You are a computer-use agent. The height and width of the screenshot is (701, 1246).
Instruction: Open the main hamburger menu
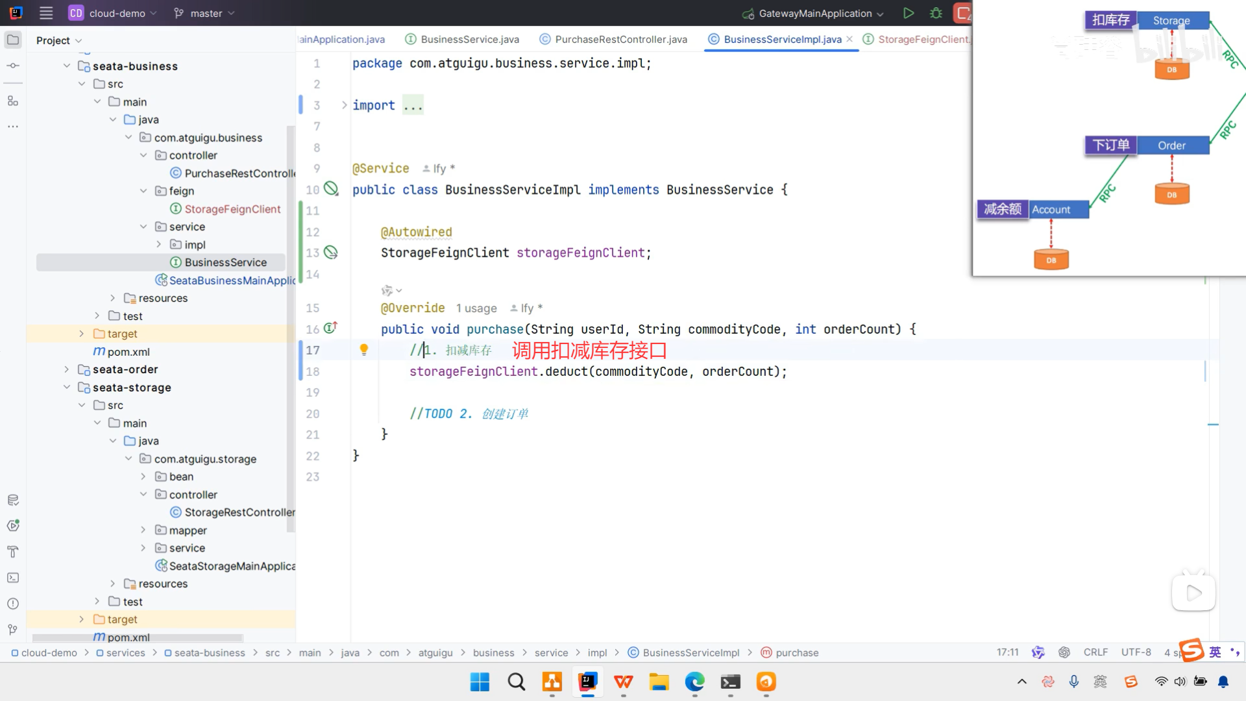46,13
